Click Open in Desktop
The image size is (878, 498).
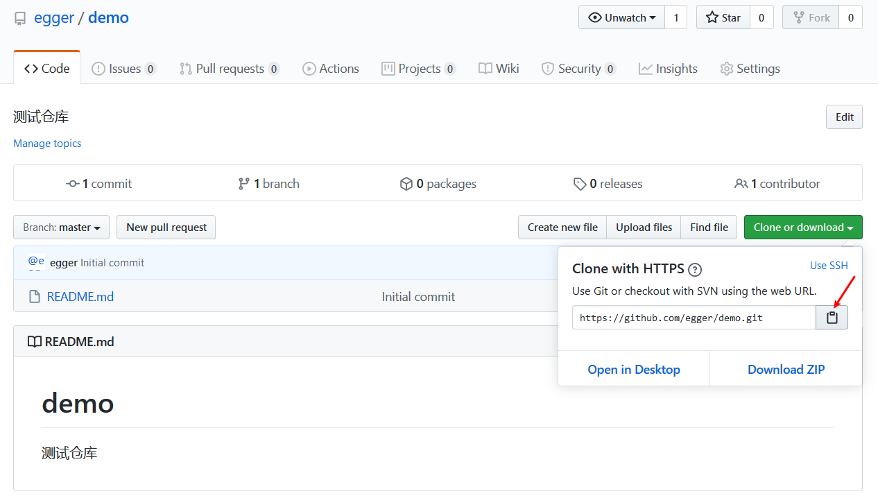click(634, 370)
